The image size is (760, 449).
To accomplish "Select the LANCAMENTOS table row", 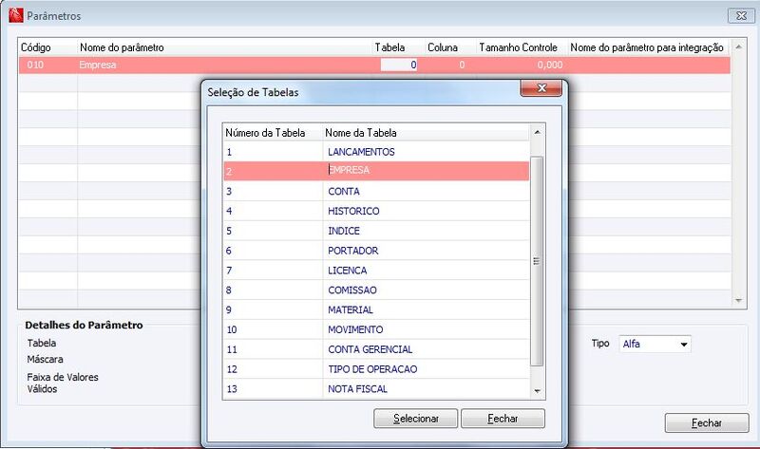I will [x=376, y=152].
